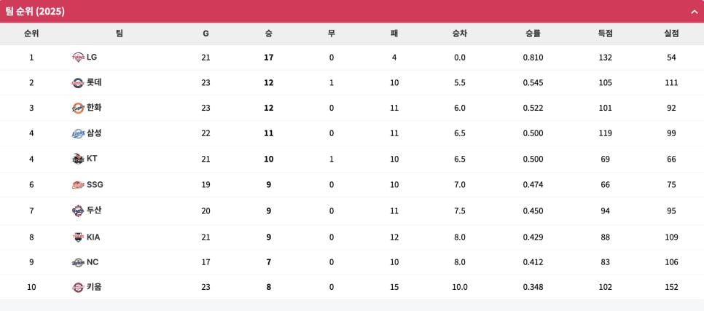Sort by the 승차 column header
The width and height of the screenshot is (704, 311).
[459, 34]
